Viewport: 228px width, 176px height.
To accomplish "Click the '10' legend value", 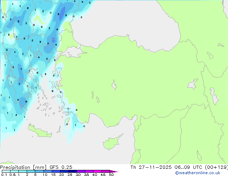I will 45,175.
